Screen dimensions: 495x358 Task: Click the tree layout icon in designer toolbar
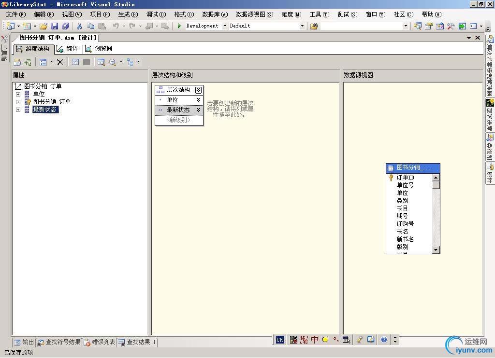[x=130, y=62]
